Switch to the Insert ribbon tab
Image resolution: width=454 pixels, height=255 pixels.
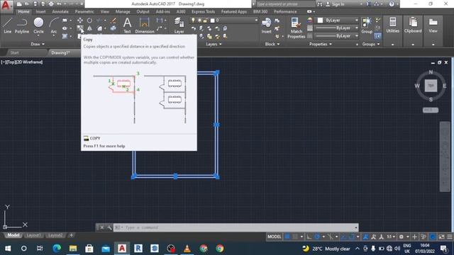click(40, 11)
